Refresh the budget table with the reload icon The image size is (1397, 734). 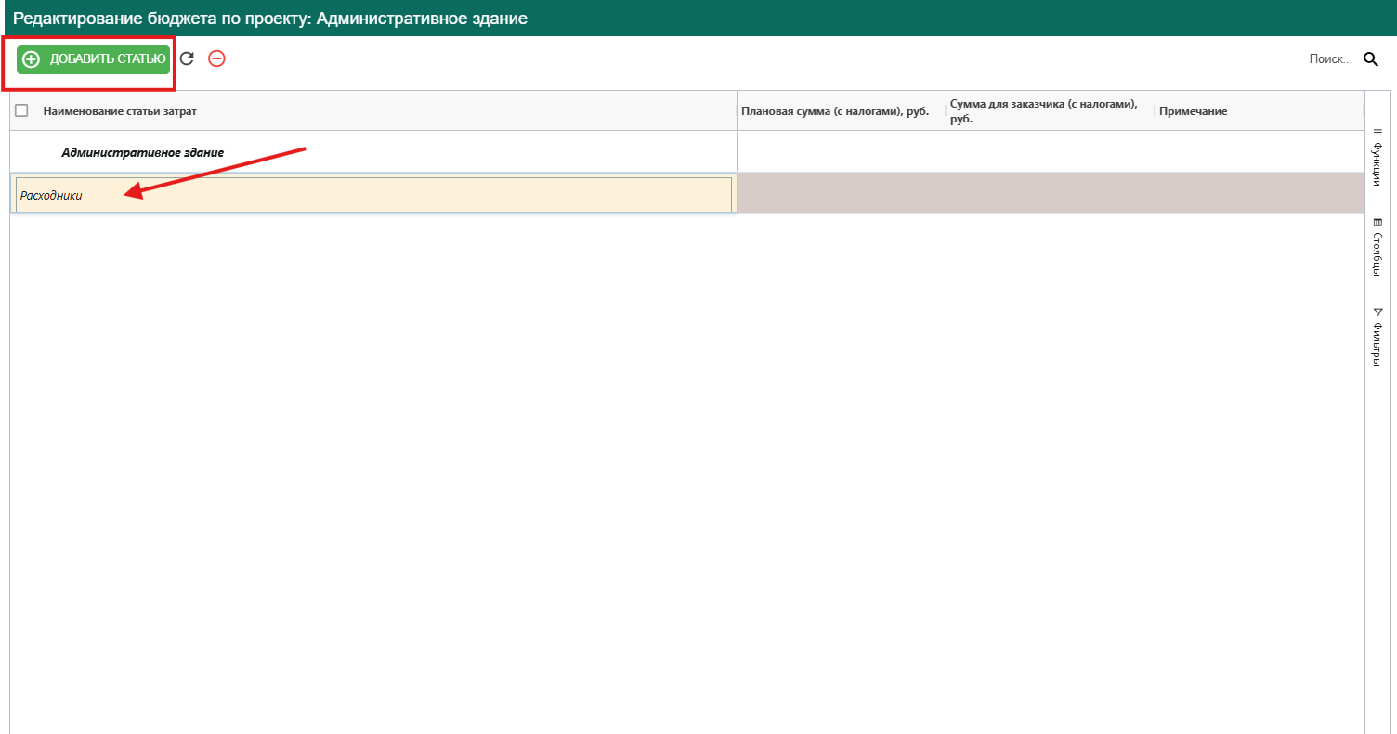click(187, 58)
